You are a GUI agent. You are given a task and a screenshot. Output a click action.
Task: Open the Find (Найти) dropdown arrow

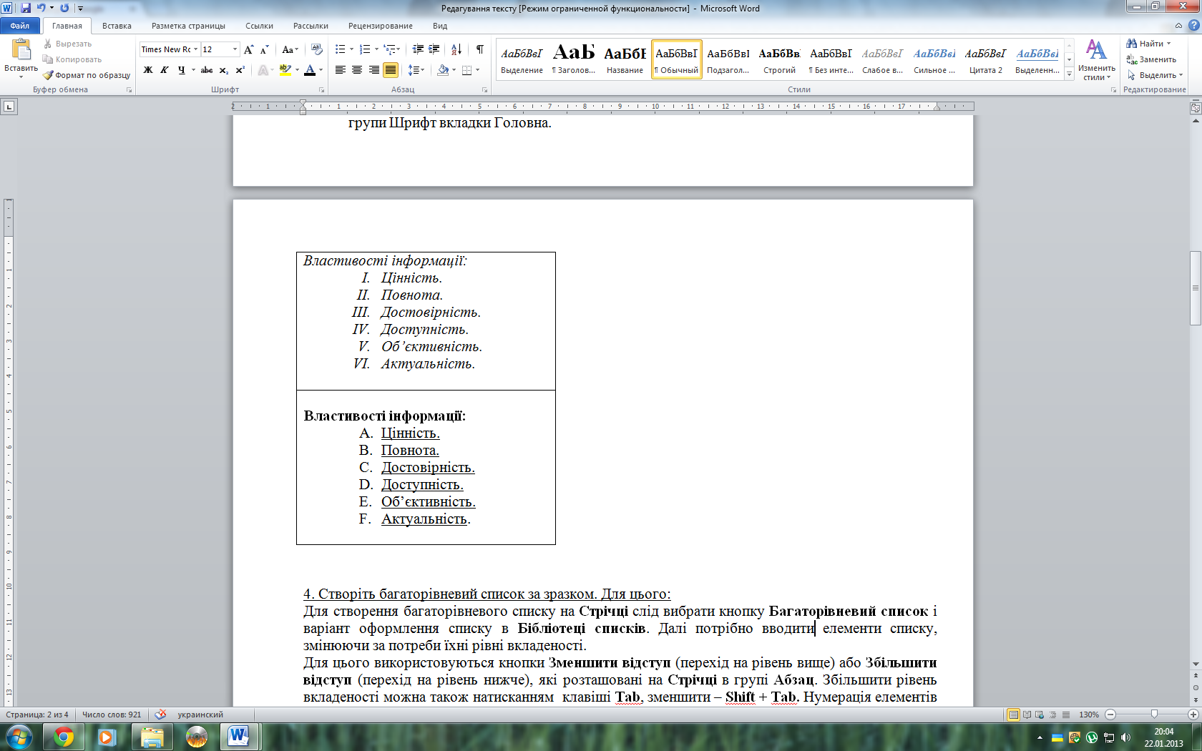coord(1169,44)
